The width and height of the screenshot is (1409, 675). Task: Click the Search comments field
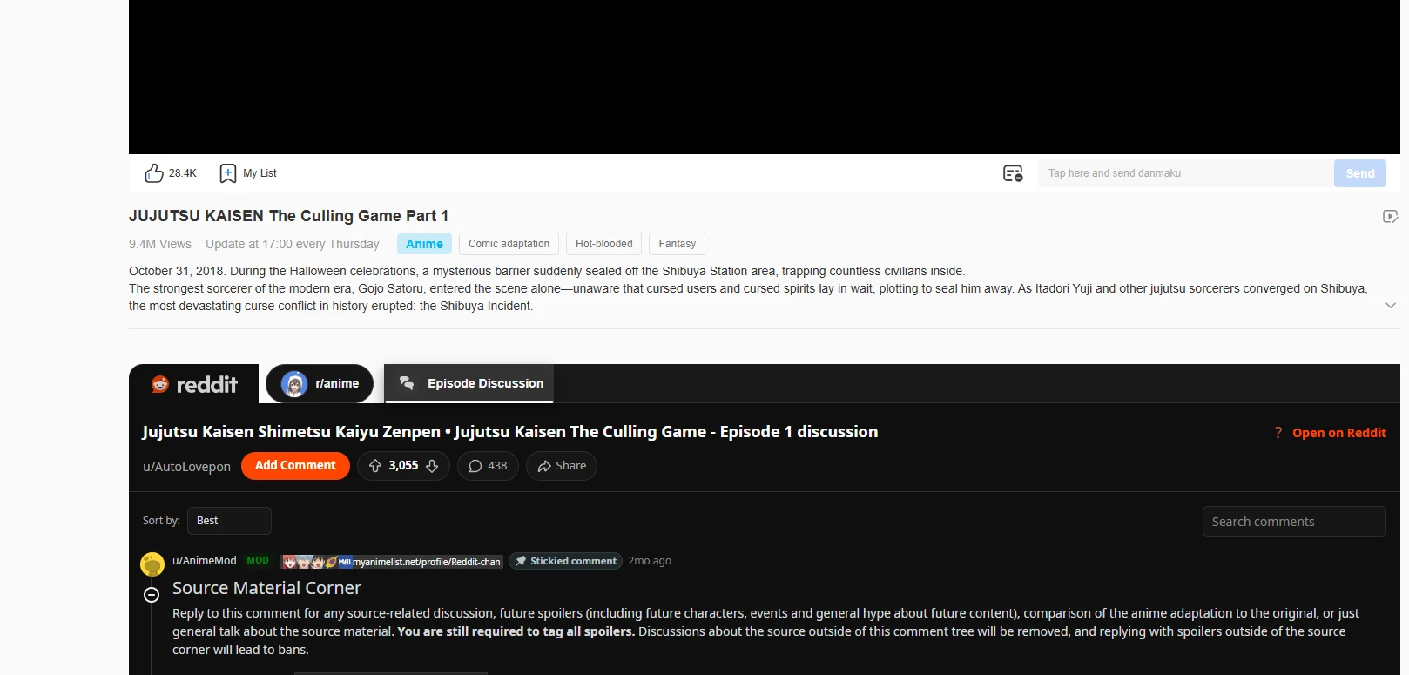pos(1294,522)
